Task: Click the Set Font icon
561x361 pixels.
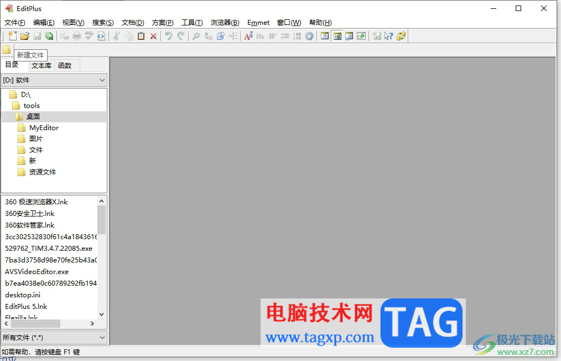Action: (248, 36)
